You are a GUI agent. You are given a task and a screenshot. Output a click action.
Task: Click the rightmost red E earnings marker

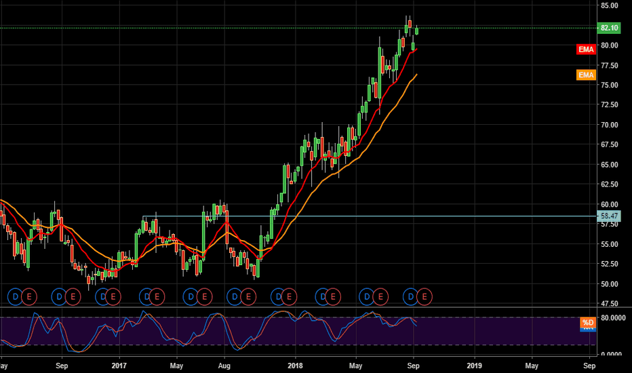click(x=424, y=297)
